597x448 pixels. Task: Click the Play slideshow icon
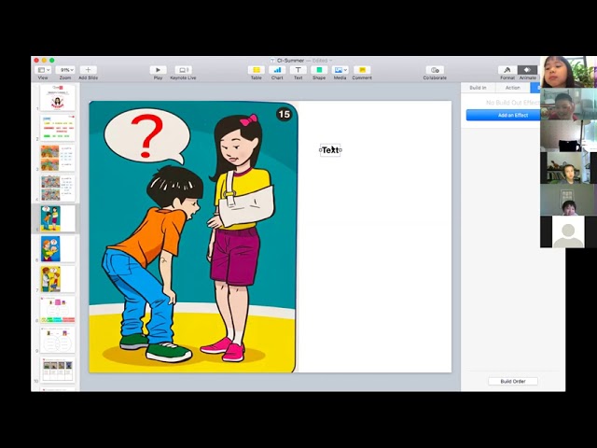point(158,70)
